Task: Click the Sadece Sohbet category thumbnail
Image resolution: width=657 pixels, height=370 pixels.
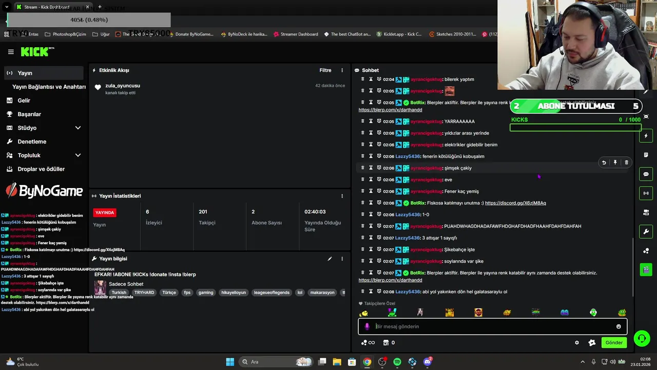Action: (100, 287)
